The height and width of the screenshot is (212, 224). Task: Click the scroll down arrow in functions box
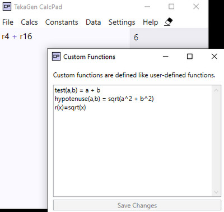pos(216,192)
